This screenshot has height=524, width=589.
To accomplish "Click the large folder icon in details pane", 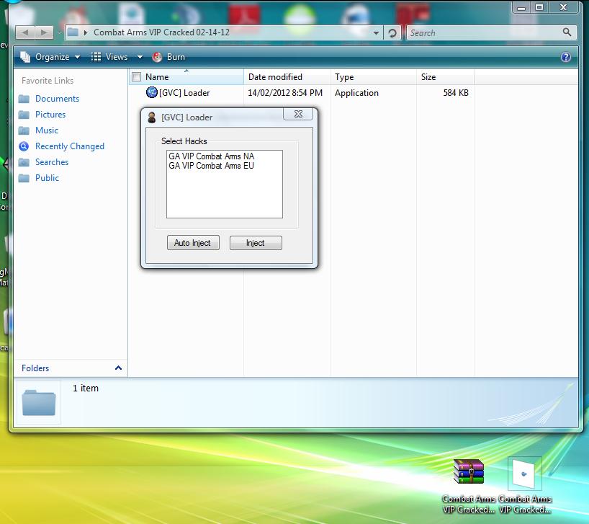I will 39,403.
